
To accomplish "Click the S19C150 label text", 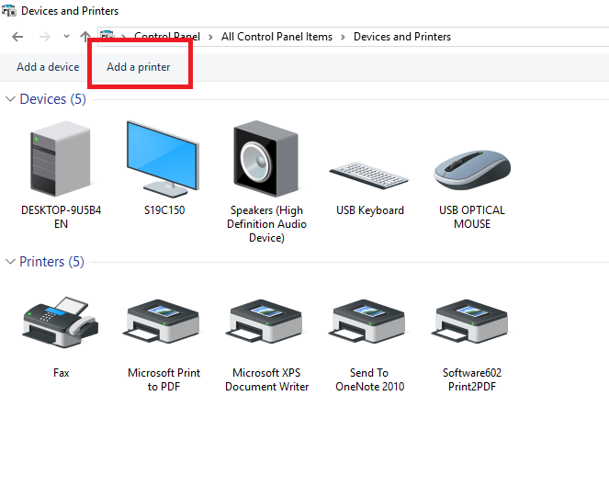I will pos(164,210).
